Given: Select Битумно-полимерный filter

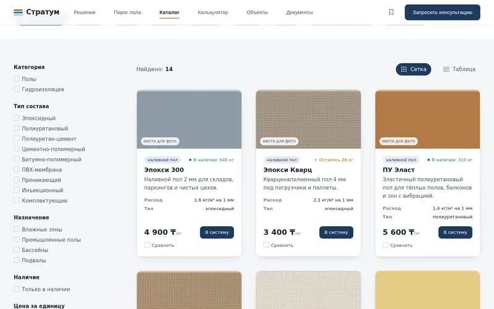Looking at the screenshot, I should point(17,159).
